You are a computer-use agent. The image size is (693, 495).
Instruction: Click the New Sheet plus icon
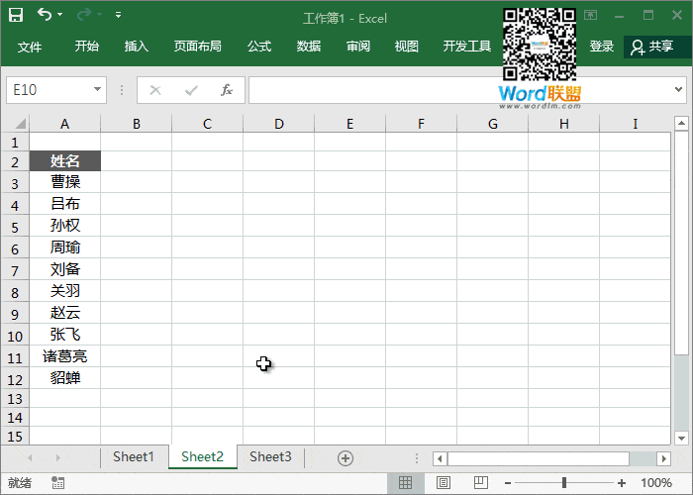pos(346,458)
